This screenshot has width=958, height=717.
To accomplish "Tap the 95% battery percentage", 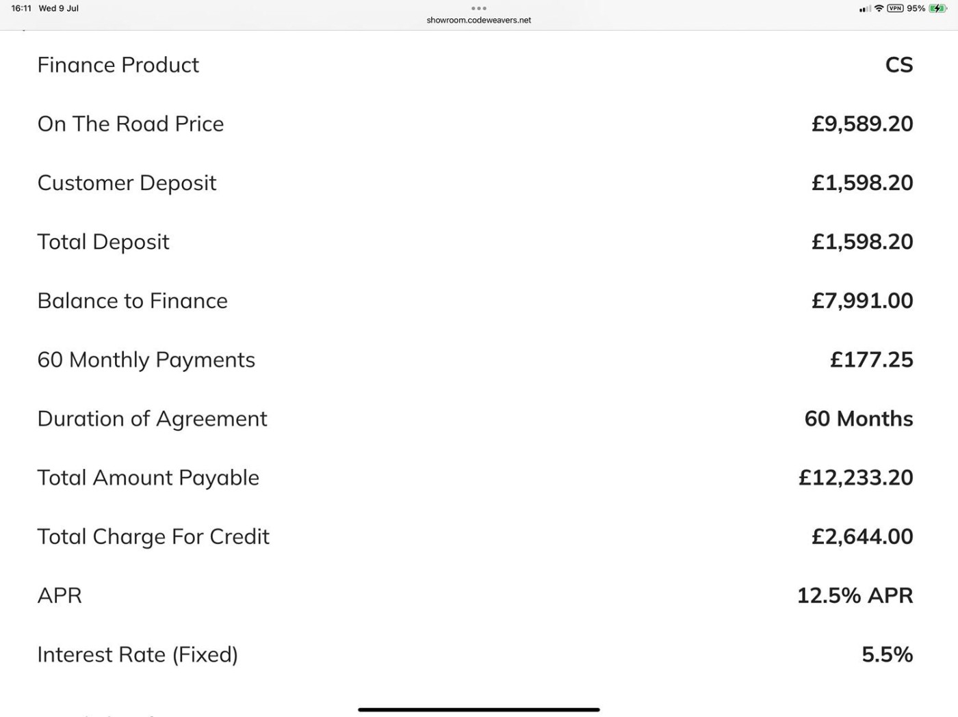I will tap(916, 8).
